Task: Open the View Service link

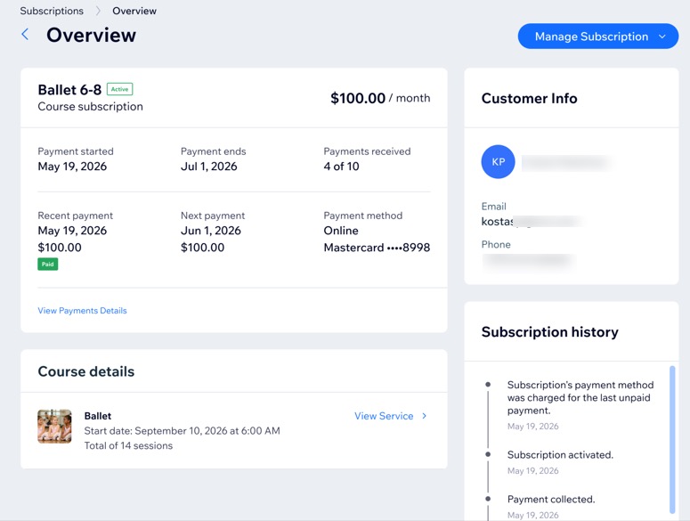Action: click(x=384, y=416)
